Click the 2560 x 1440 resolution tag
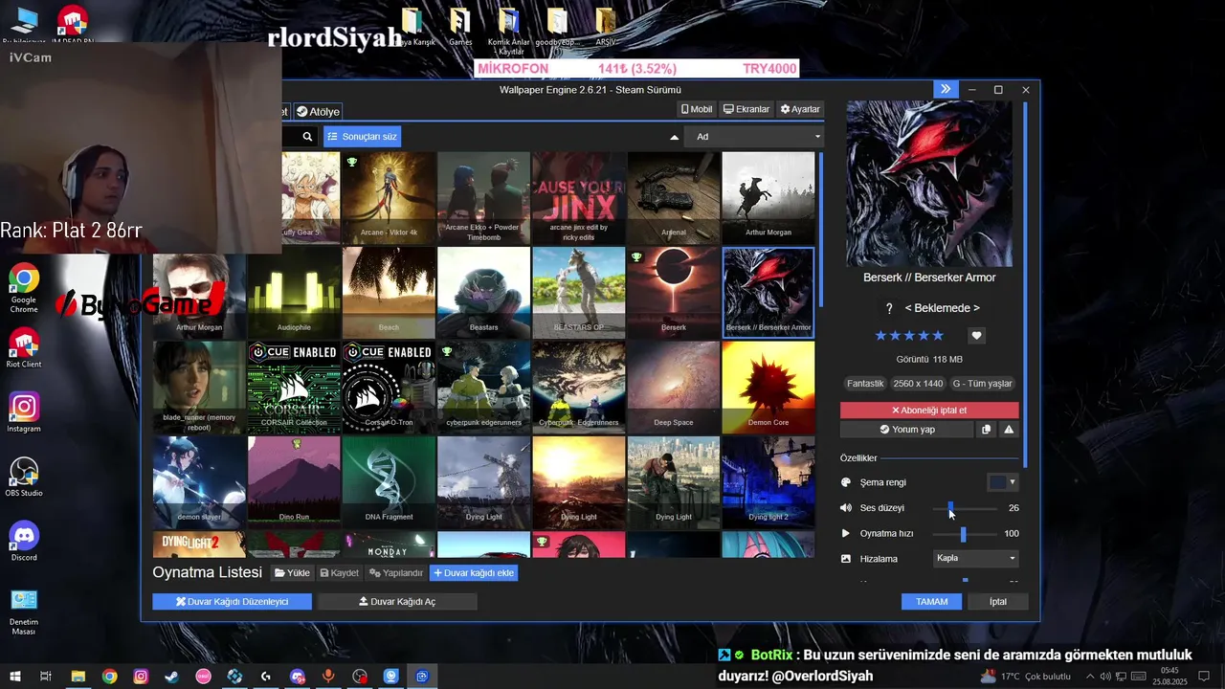 [x=918, y=384]
